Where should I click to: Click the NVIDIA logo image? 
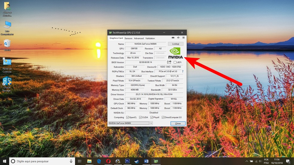(x=175, y=53)
